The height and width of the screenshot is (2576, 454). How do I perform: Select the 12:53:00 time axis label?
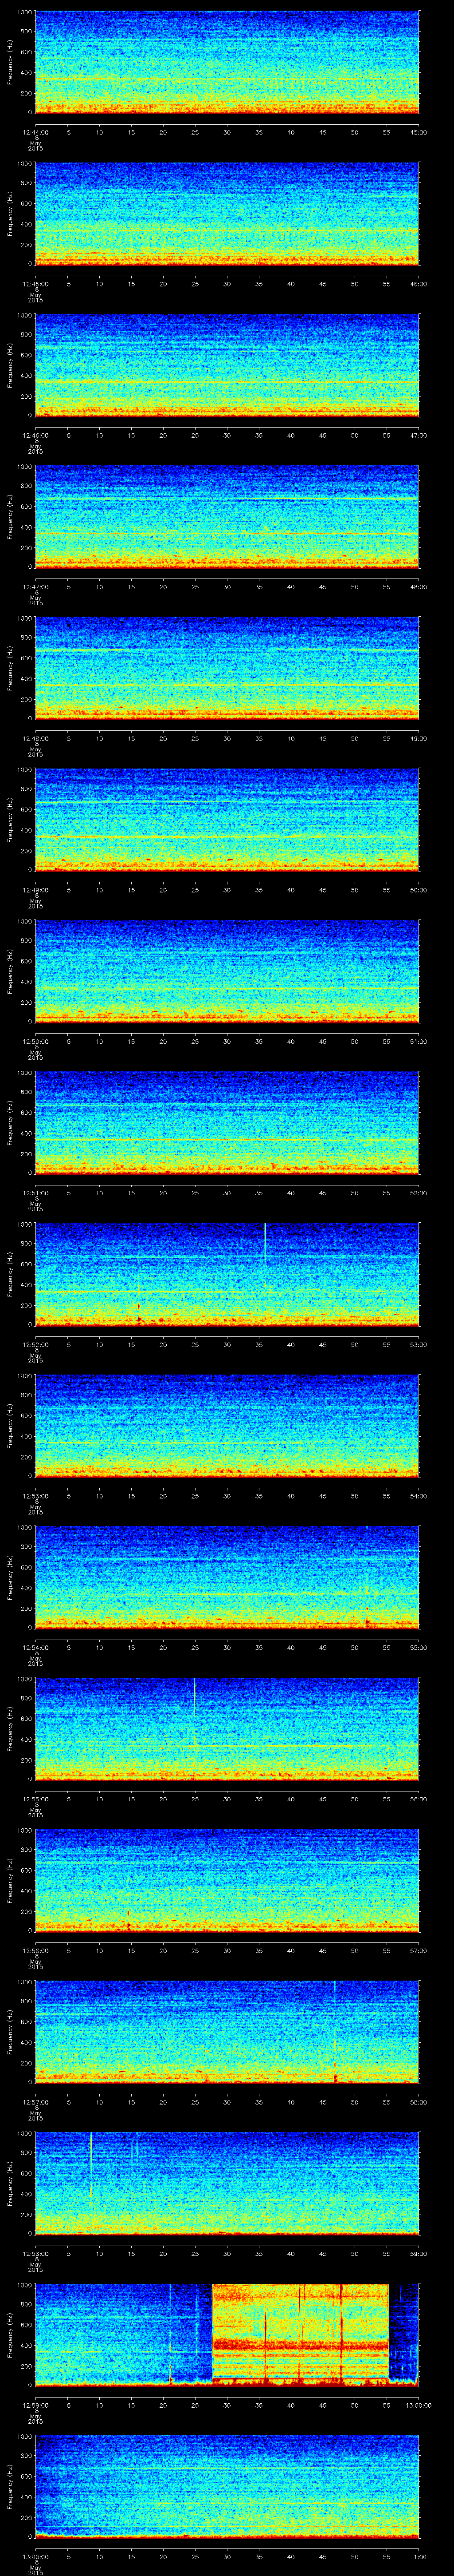pos(35,1496)
